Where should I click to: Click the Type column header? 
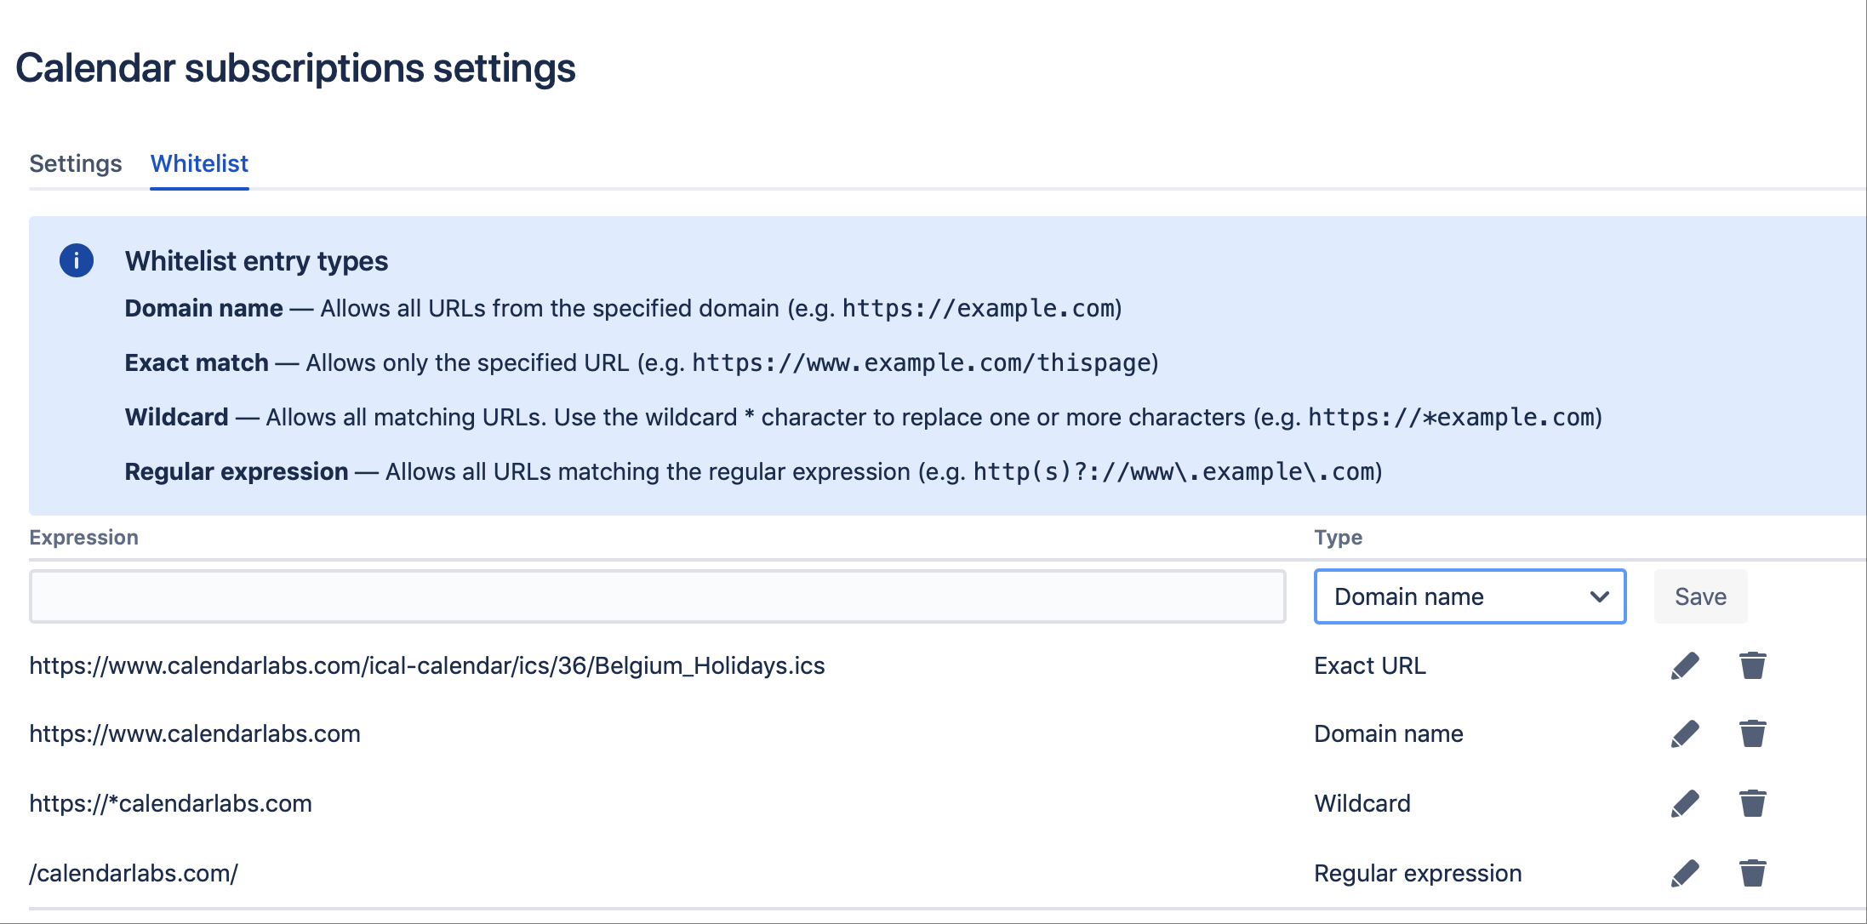pos(1338,538)
